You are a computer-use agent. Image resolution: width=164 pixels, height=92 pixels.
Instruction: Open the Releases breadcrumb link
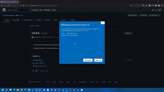[x=32, y=26]
